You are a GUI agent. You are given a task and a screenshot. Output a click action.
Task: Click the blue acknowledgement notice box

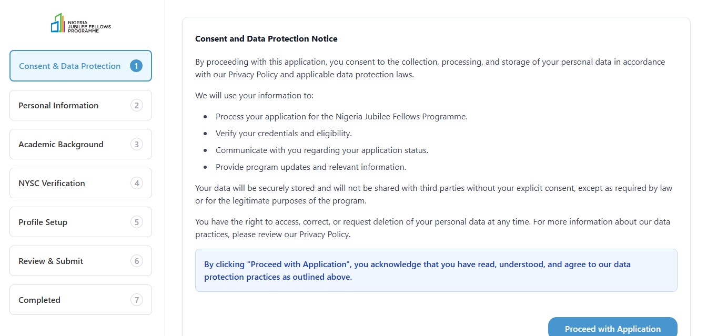[x=436, y=270]
